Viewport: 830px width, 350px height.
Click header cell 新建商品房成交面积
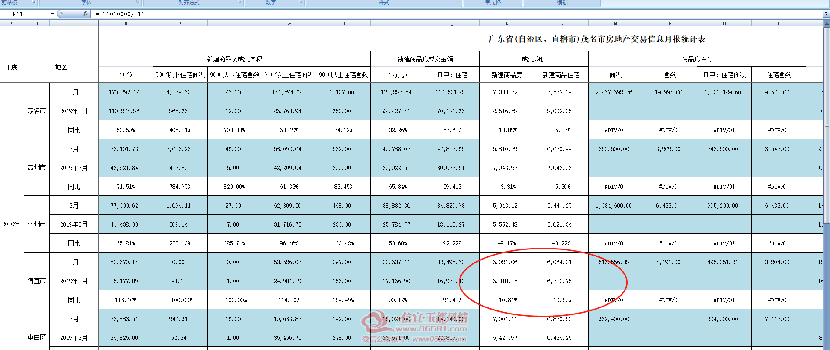pos(235,59)
